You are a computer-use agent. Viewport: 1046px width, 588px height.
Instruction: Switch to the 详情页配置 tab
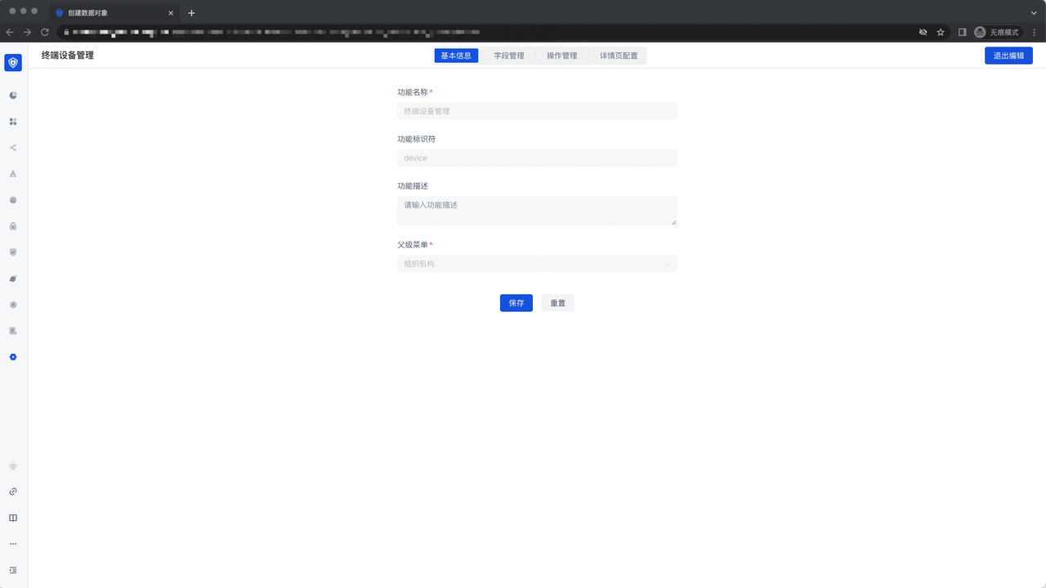click(x=619, y=56)
